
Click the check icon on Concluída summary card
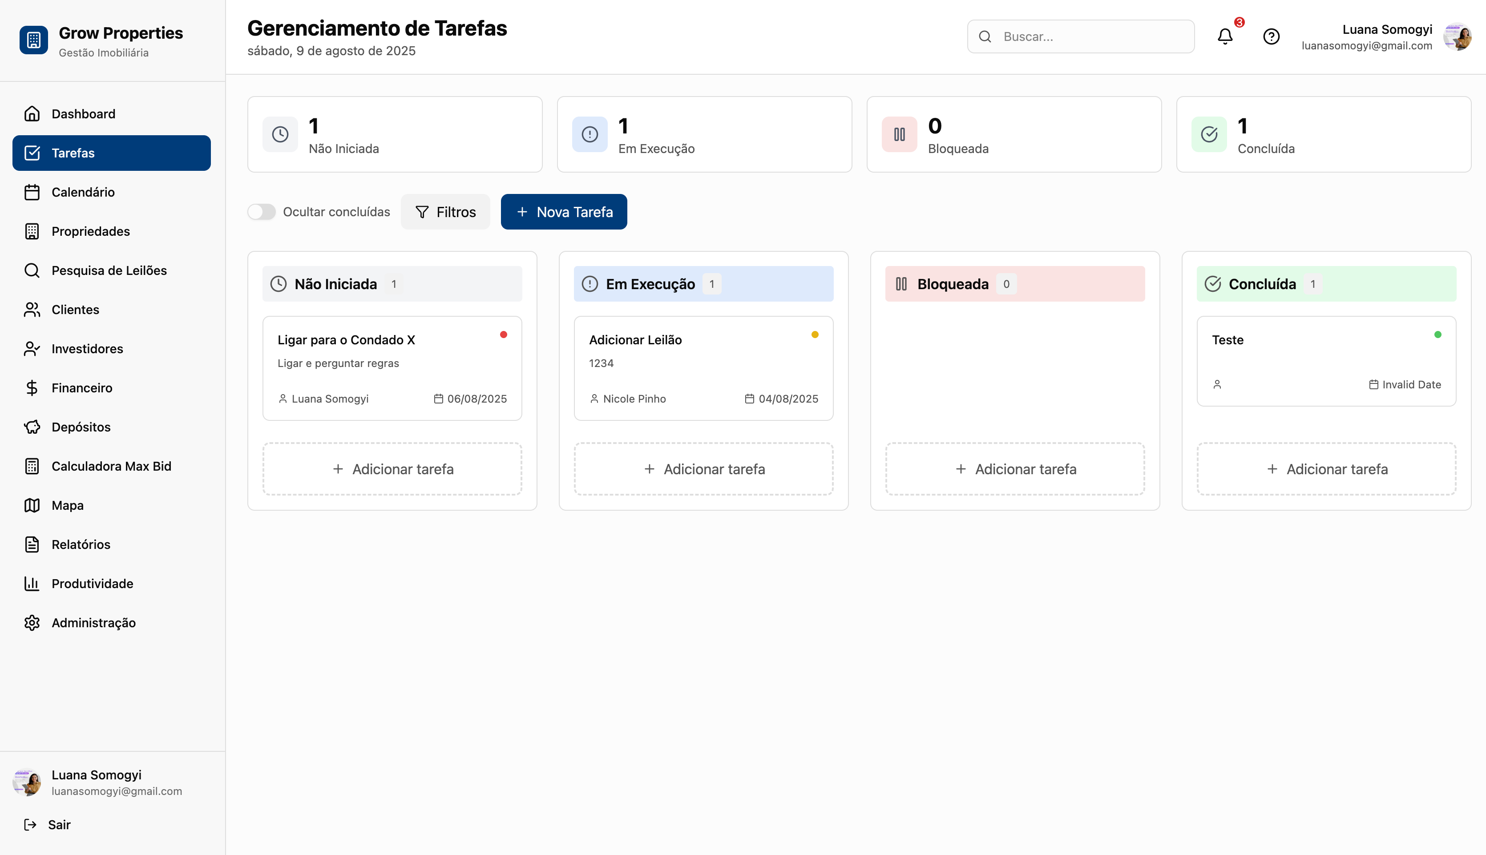[1209, 134]
